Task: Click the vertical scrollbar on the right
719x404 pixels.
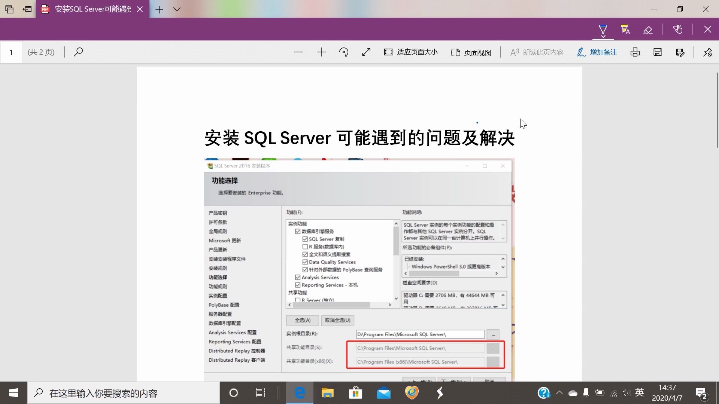Action: pyautogui.click(x=717, y=110)
